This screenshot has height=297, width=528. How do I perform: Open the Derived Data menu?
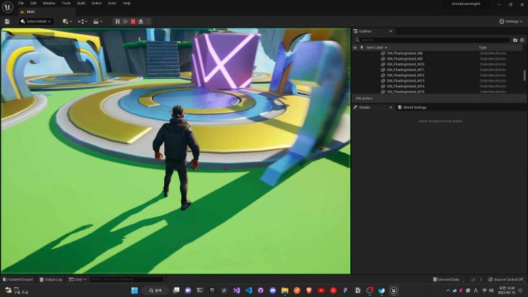click(x=446, y=279)
